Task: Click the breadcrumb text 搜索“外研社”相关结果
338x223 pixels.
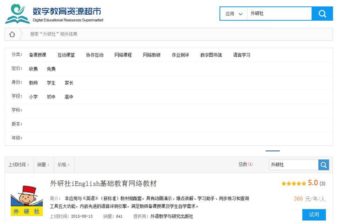Action: pos(54,34)
